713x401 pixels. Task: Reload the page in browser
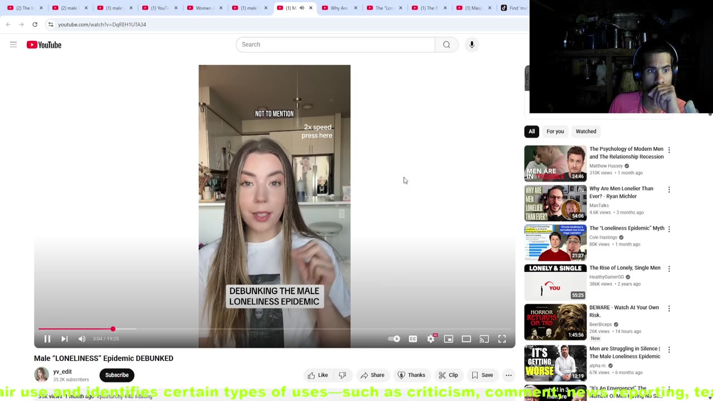coord(35,25)
